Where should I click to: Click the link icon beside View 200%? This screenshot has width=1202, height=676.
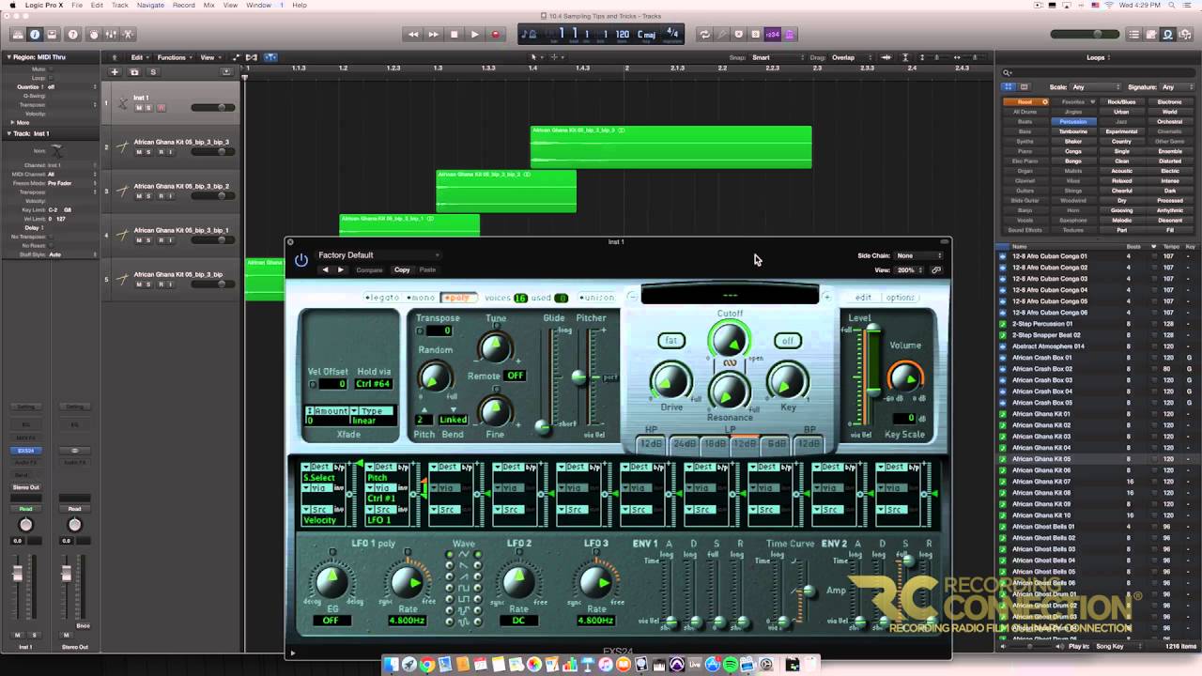click(x=936, y=270)
